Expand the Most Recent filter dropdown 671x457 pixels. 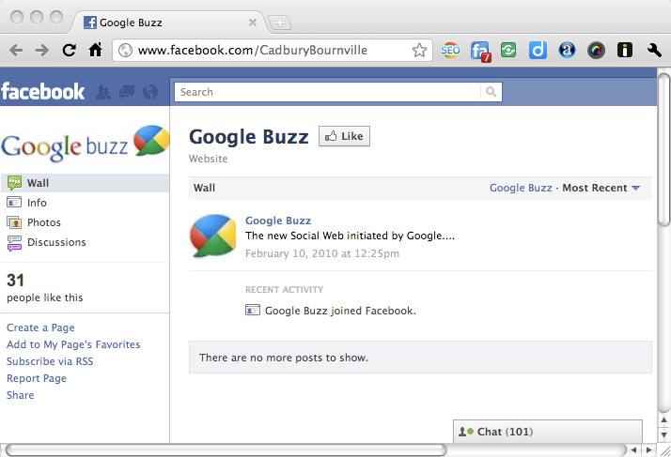click(x=601, y=188)
